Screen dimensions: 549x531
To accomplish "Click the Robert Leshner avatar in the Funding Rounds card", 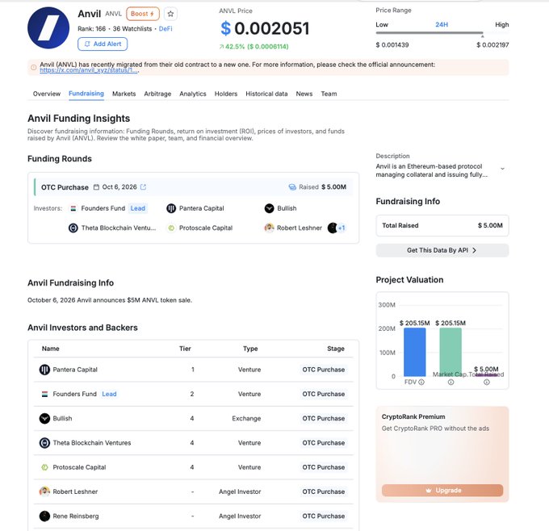I will 269,228.
